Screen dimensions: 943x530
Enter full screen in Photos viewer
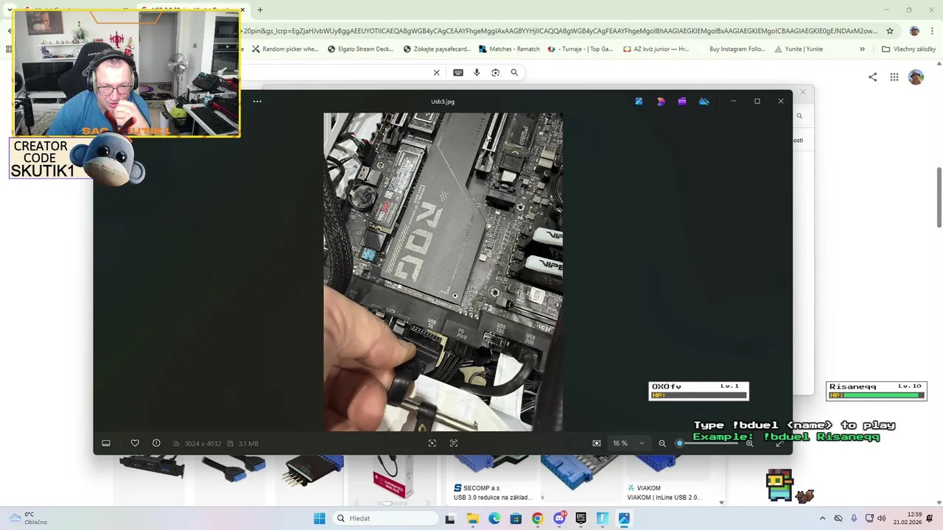(779, 443)
